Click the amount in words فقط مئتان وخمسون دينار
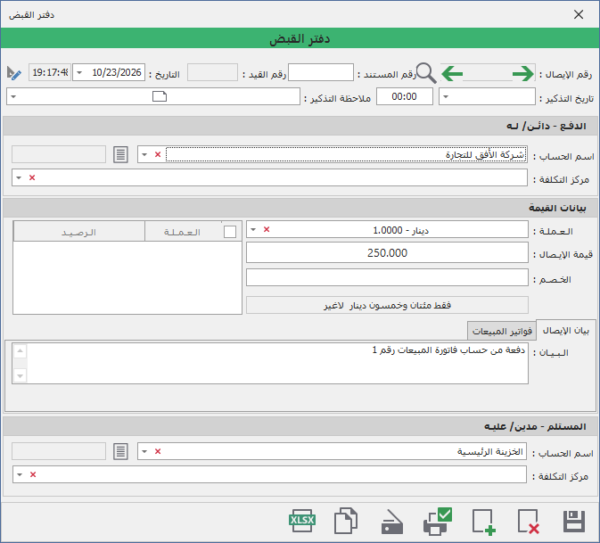Viewport: 600px width, 543px height. 387,305
